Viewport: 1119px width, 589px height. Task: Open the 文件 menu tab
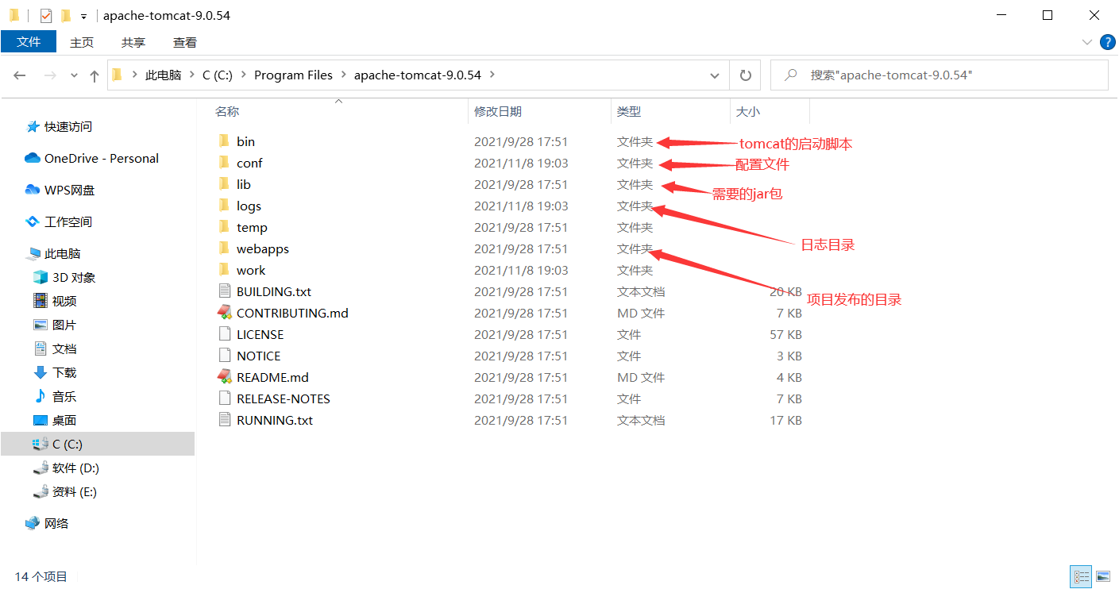[29, 41]
